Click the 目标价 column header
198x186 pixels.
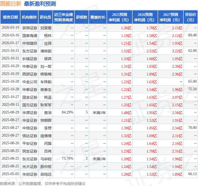(190, 17)
